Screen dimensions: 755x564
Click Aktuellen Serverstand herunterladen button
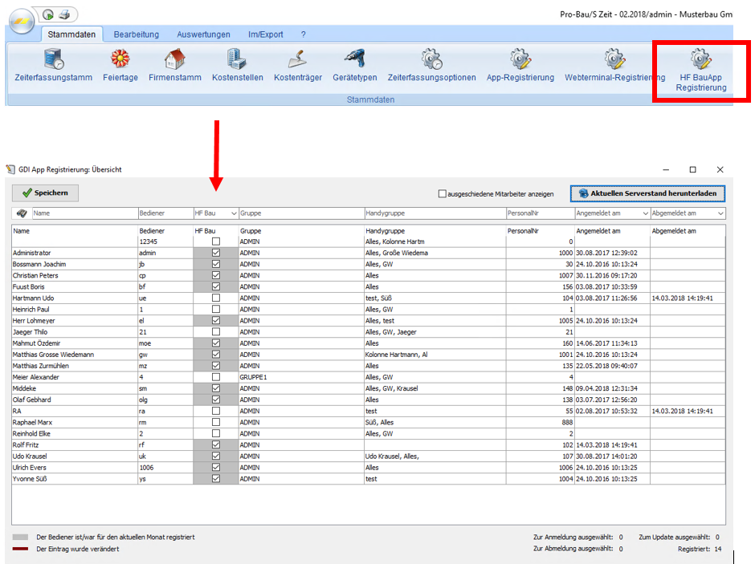[648, 193]
